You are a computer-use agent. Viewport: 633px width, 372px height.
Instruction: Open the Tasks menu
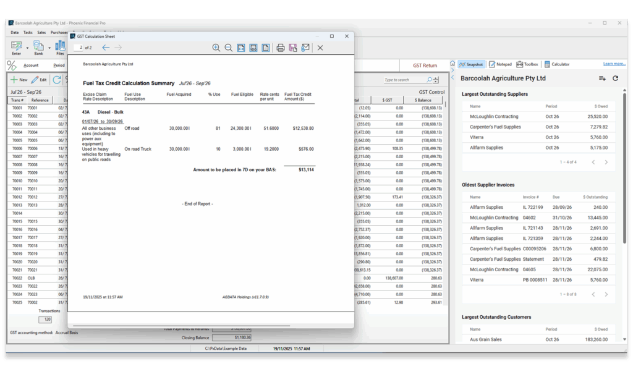click(28, 32)
